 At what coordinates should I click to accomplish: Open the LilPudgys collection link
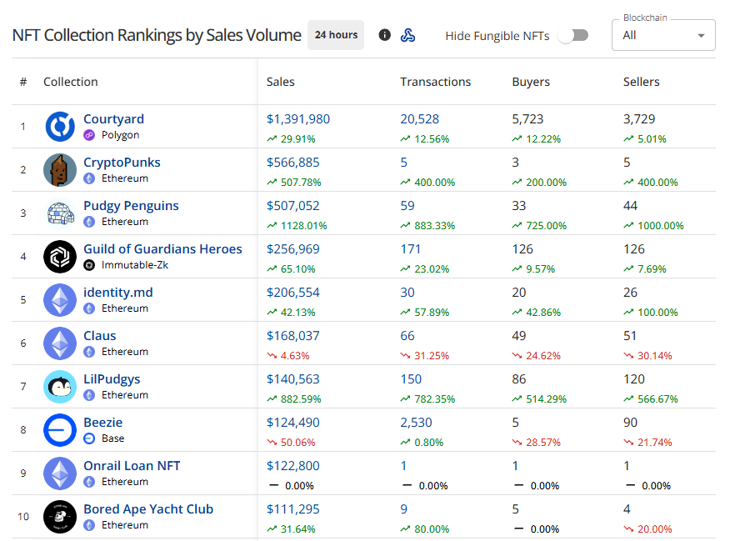tap(112, 379)
